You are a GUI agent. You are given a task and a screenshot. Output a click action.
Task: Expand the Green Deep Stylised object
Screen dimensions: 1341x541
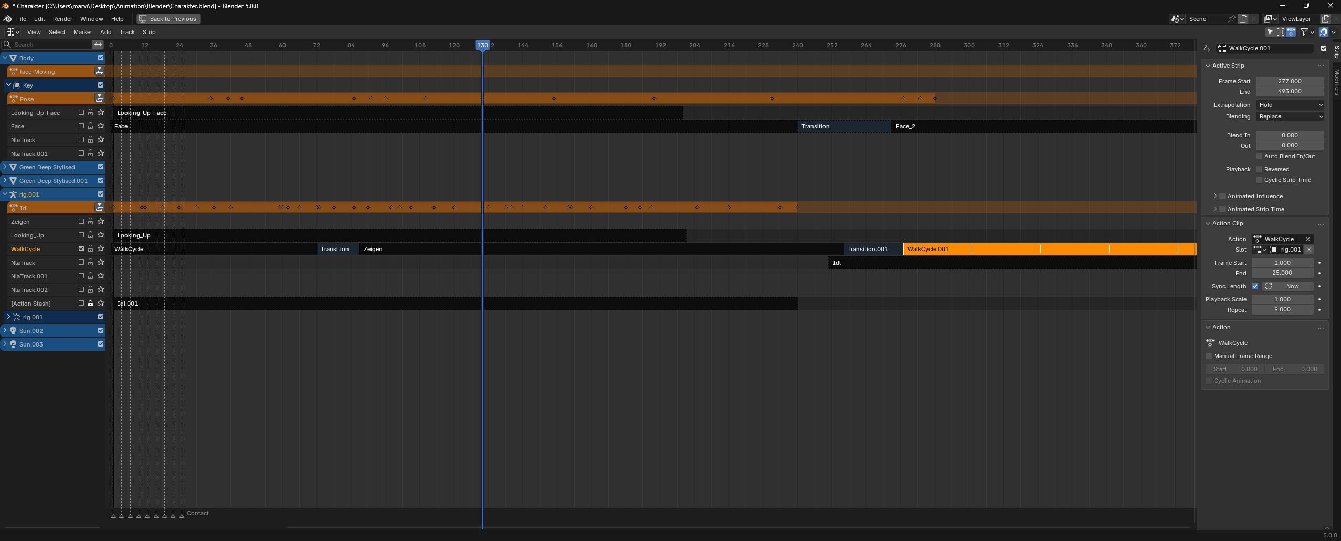coord(5,167)
